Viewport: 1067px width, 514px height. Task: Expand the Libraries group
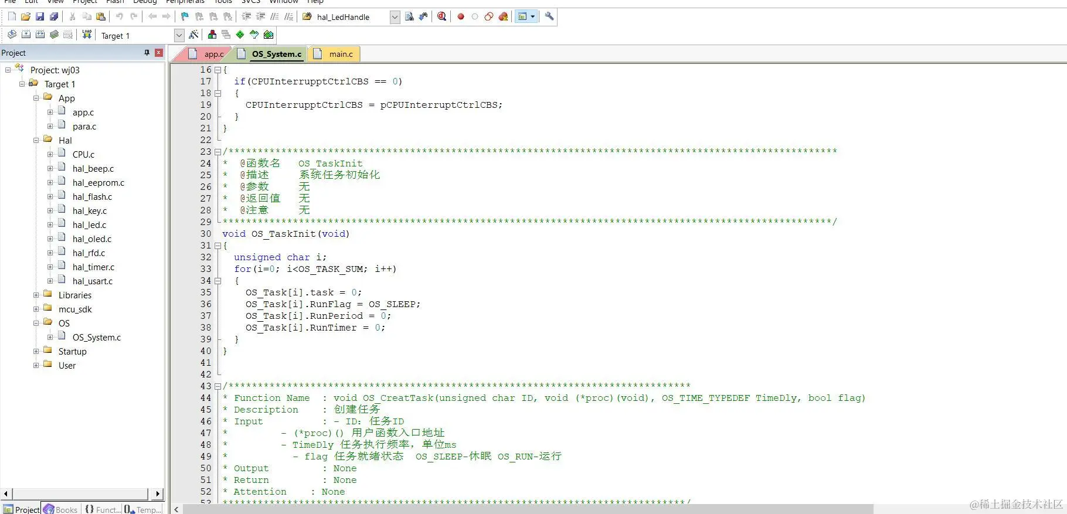pyautogui.click(x=36, y=295)
